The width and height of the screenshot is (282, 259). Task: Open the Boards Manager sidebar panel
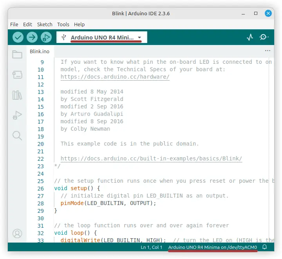[x=17, y=75]
